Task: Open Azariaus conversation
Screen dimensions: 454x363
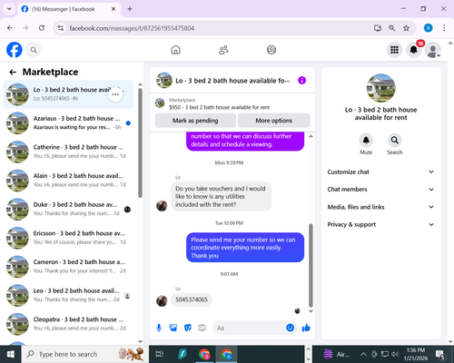Action: pyautogui.click(x=68, y=123)
